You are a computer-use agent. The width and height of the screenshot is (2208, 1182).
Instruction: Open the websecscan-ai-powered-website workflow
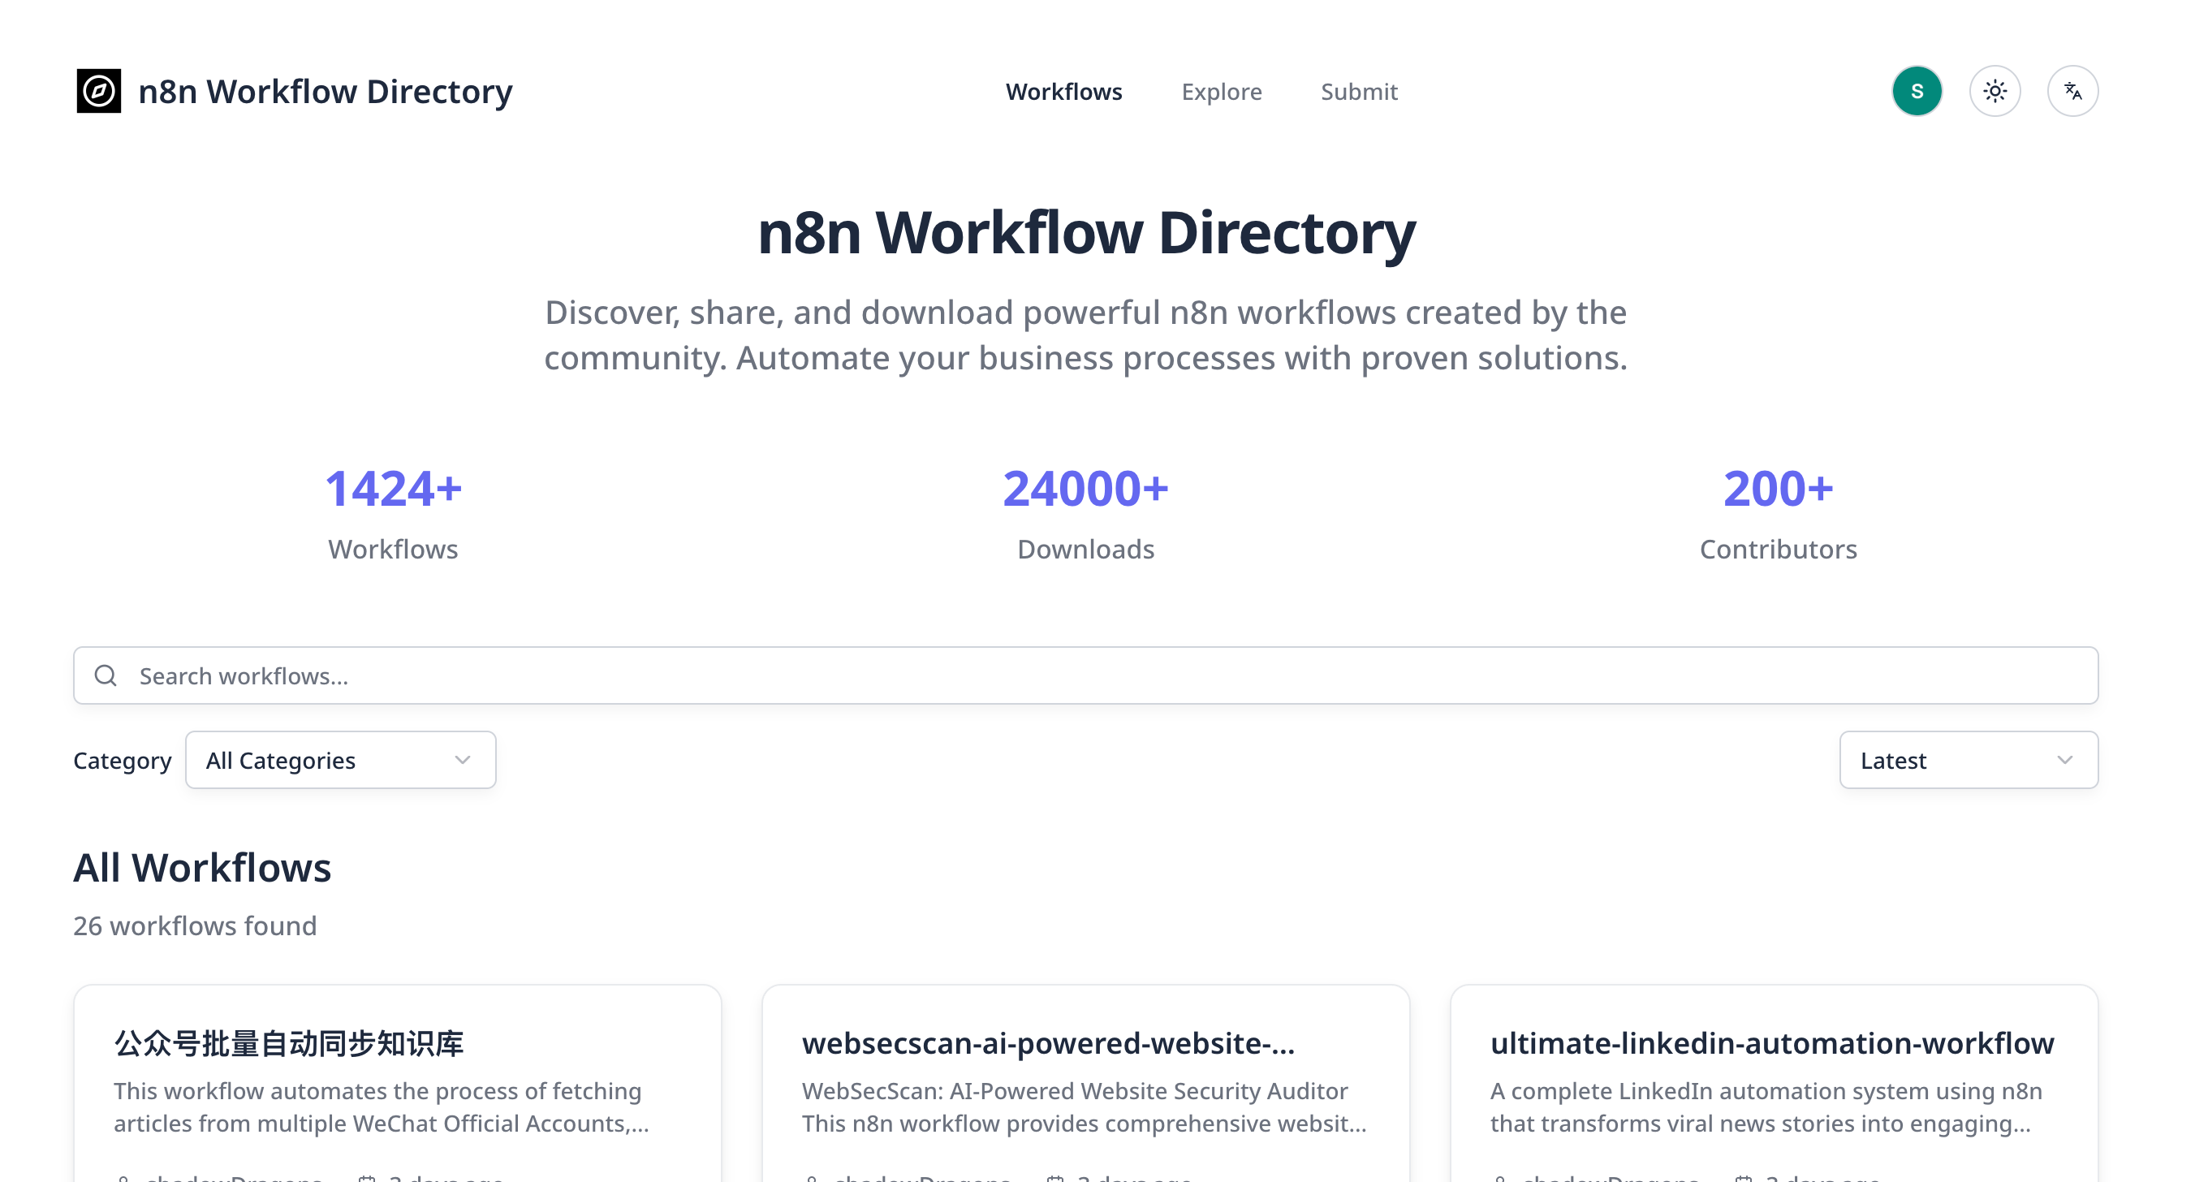pyautogui.click(x=1049, y=1043)
